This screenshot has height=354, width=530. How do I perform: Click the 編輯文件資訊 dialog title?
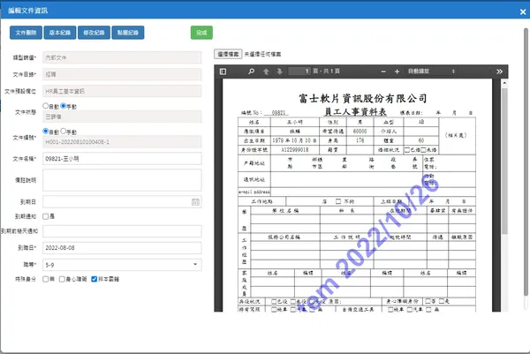pyautogui.click(x=27, y=11)
